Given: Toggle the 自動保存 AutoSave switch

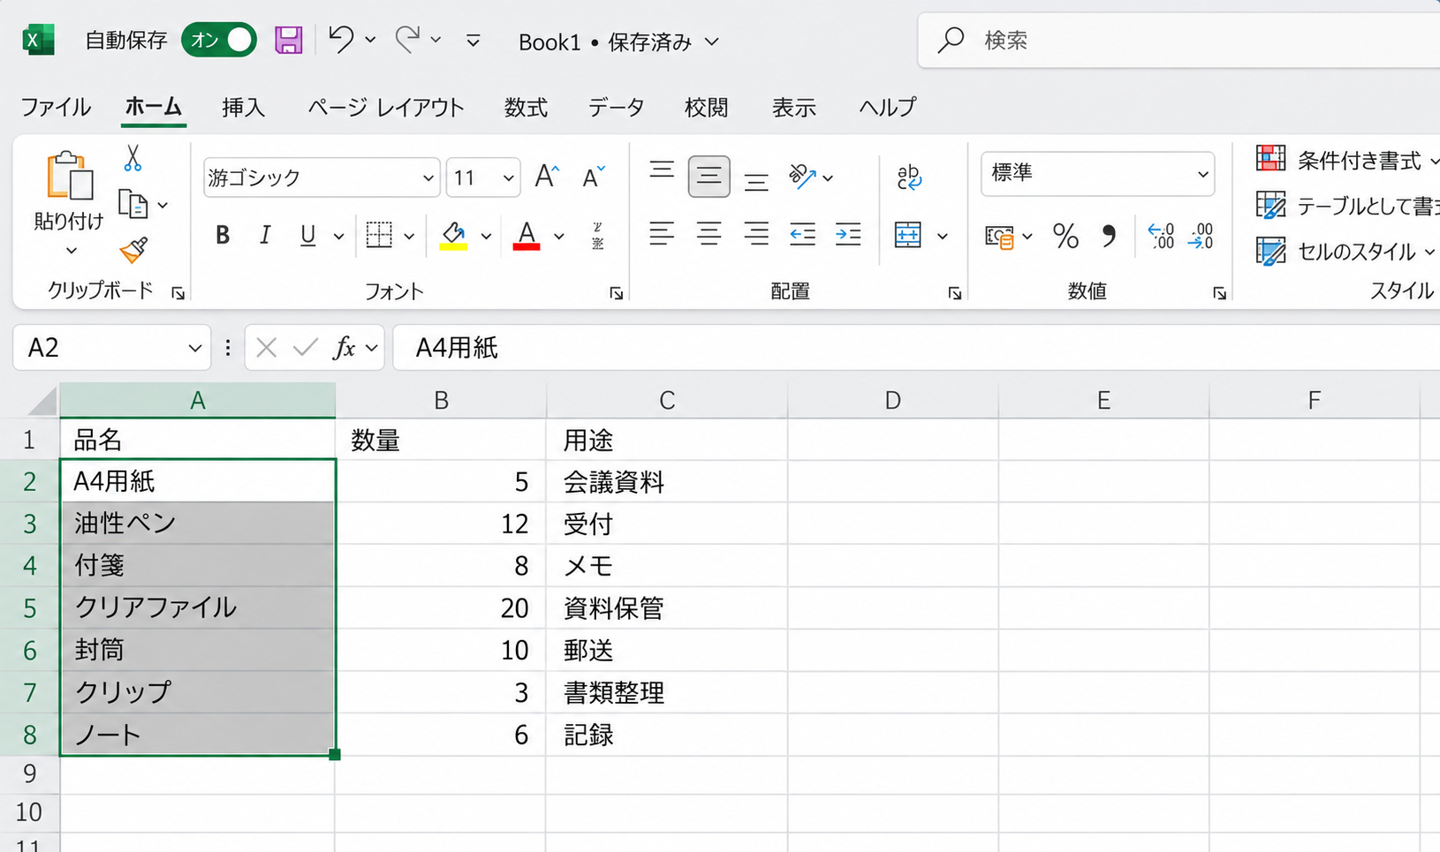Looking at the screenshot, I should click(219, 41).
